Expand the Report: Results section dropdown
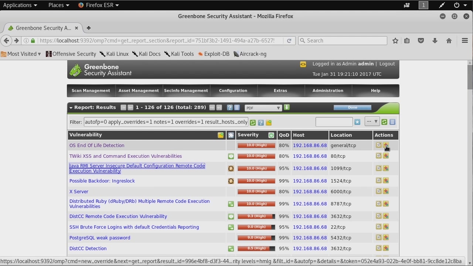Viewport: 473px width, 266px height. [x=71, y=108]
